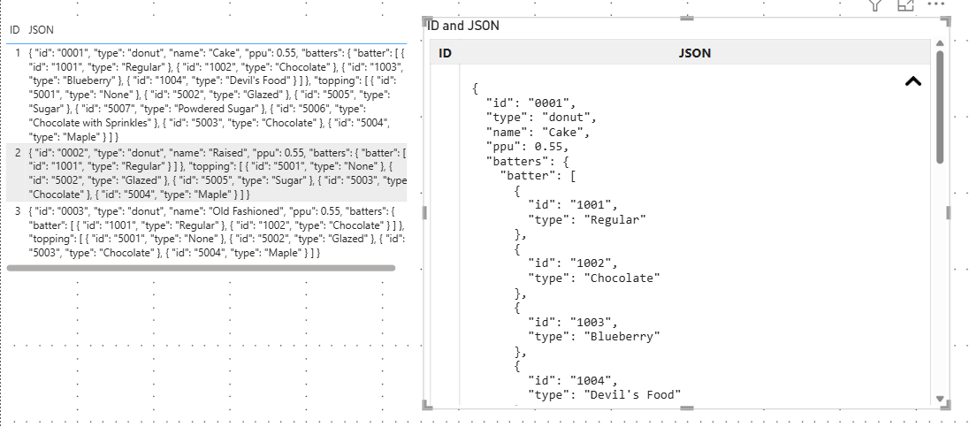Screen dimensions: 977x427
Task: Click the vertical scrollbar thumb in JSON visual
Action: (940, 107)
